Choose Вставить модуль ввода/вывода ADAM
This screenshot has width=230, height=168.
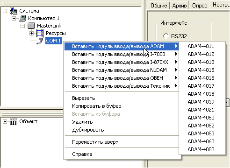[122, 46]
